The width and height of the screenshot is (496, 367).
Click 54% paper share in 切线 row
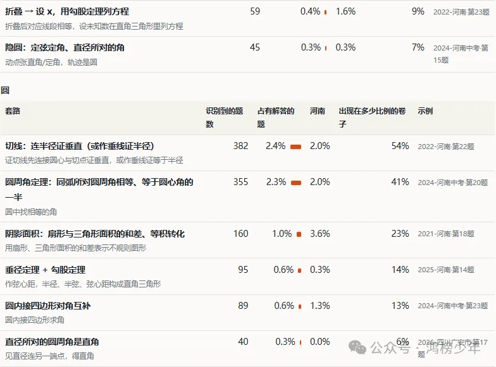click(400, 146)
